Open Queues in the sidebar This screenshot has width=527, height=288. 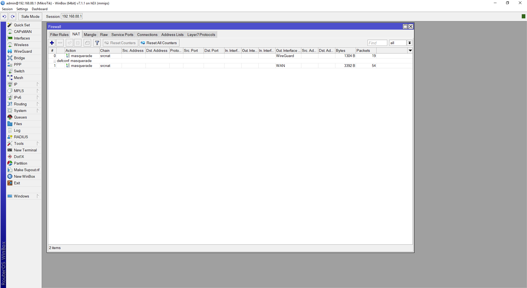[24, 117]
